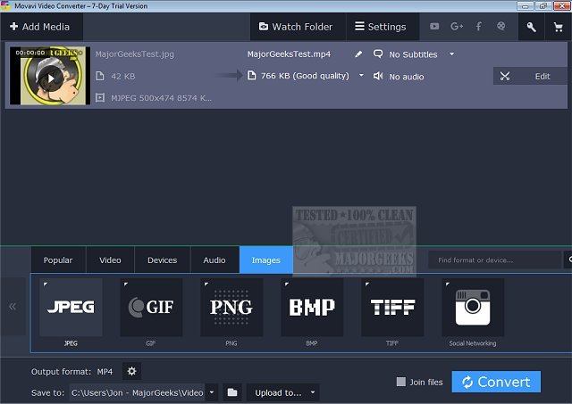The image size is (572, 404).
Task: Expand the output quality size dropdown
Action: click(361, 75)
